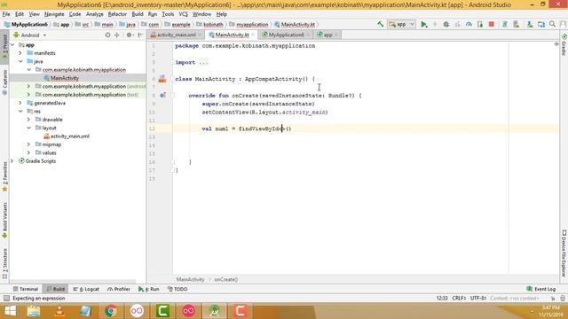Click the Windows Start button

tap(10, 311)
